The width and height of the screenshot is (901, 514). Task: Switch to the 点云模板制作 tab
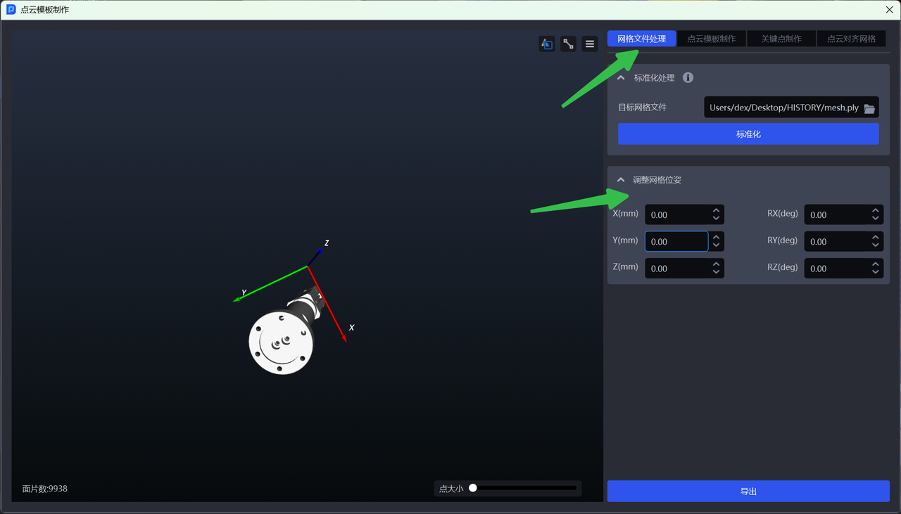click(x=711, y=39)
